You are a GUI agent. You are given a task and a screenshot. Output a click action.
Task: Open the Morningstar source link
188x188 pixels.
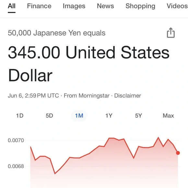pyautogui.click(x=87, y=96)
